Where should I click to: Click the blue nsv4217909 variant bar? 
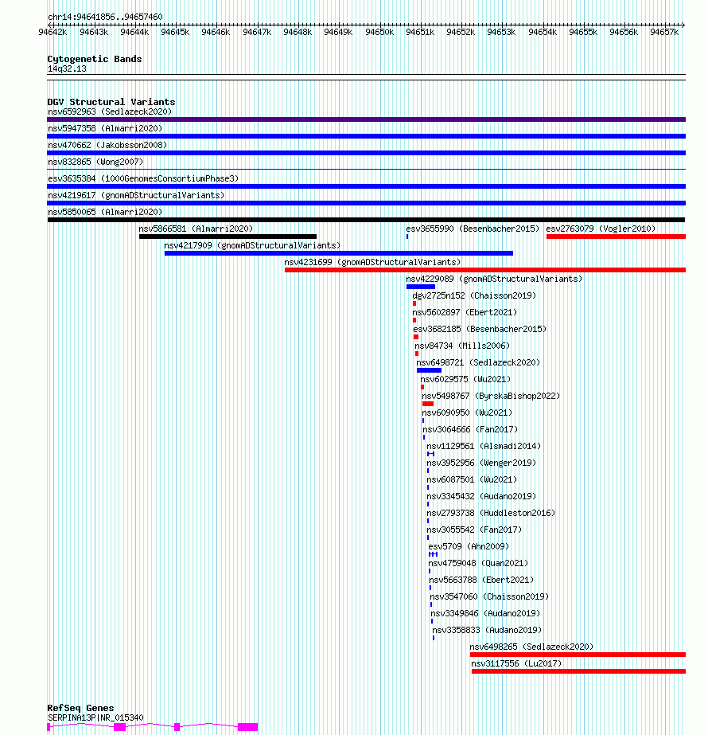(339, 253)
